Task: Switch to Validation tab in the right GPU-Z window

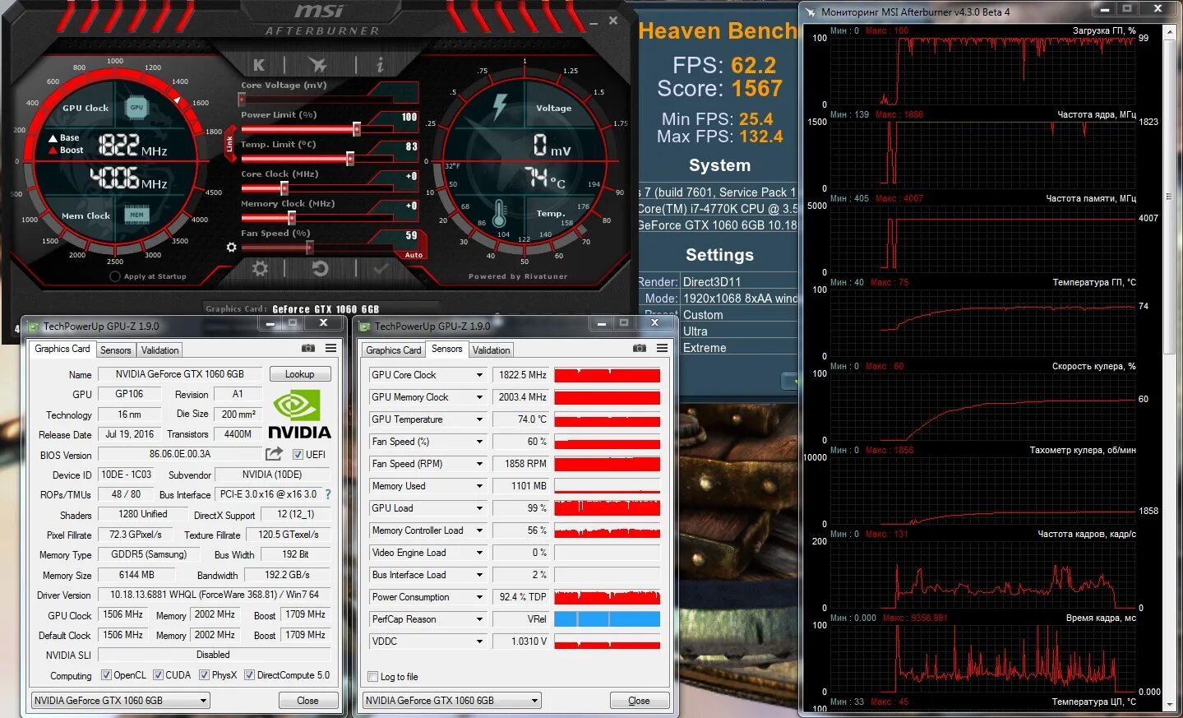Action: [x=492, y=350]
